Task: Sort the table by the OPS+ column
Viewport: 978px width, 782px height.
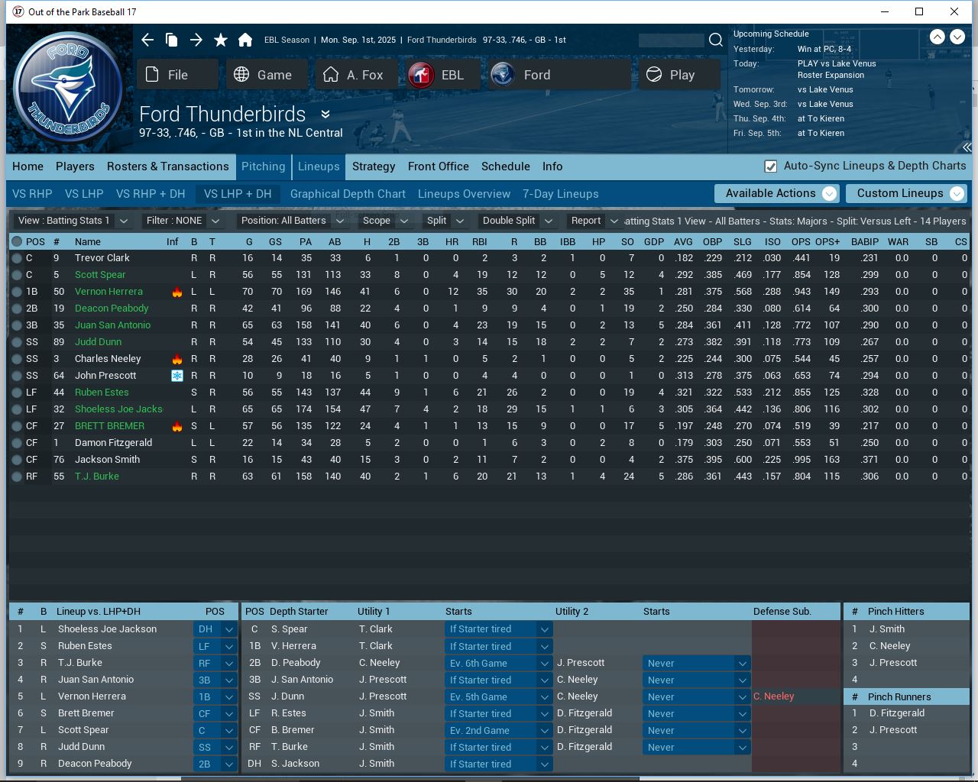Action: 827,241
